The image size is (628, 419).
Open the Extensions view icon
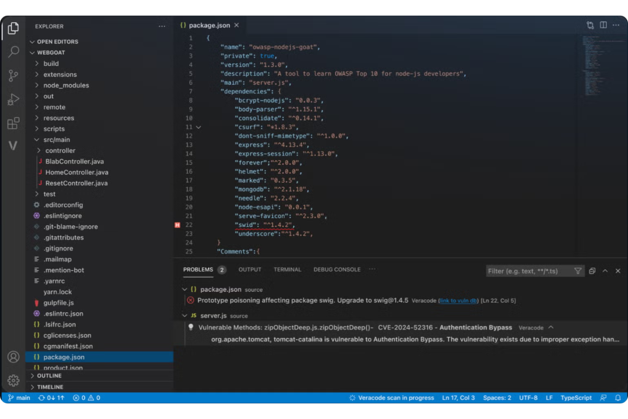point(13,123)
